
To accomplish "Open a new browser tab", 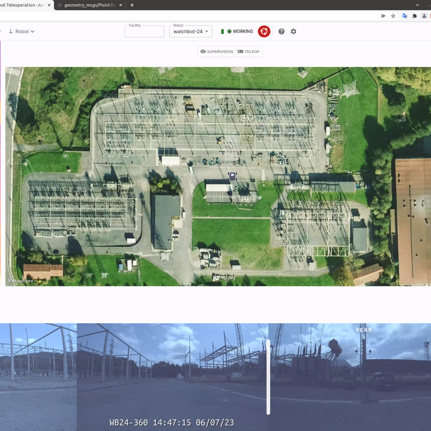I will click(x=132, y=5).
